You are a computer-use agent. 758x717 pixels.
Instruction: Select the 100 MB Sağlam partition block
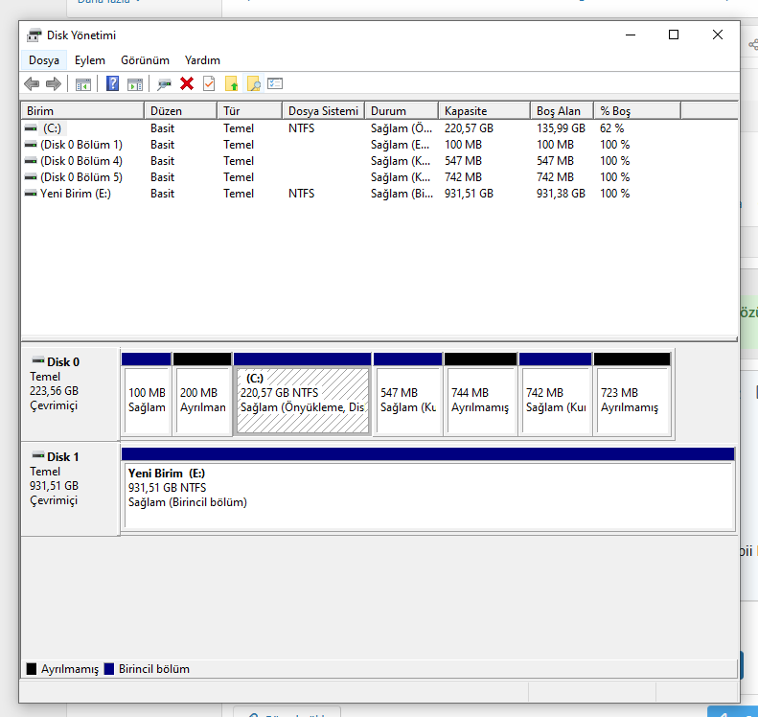147,395
